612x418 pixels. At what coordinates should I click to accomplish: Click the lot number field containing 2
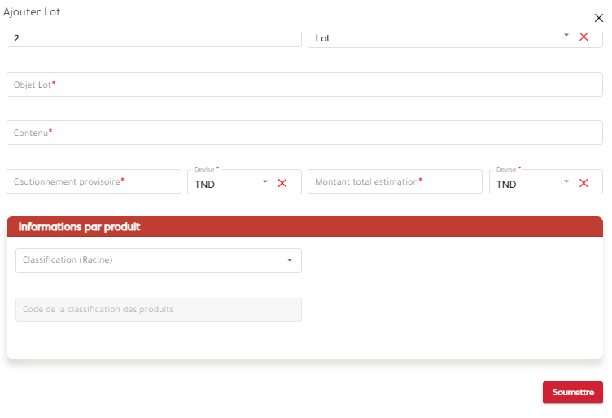tap(154, 37)
